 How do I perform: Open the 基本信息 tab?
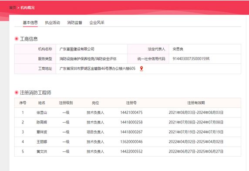tap(30, 23)
